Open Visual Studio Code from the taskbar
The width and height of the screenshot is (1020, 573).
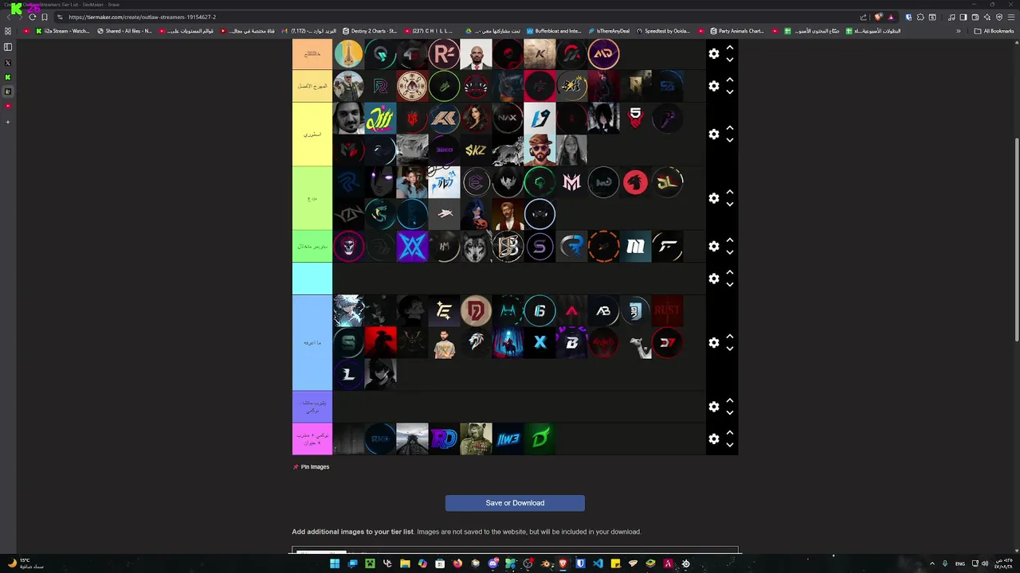[598, 563]
